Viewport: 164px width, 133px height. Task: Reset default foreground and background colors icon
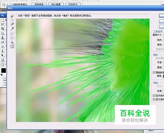click(x=2, y=75)
